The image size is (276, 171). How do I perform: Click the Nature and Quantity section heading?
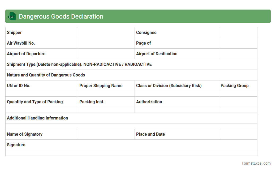coord(46,75)
